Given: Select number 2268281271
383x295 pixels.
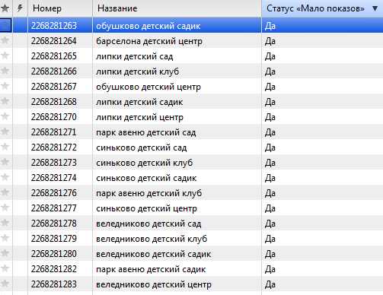Looking at the screenshot, I should [x=54, y=132].
